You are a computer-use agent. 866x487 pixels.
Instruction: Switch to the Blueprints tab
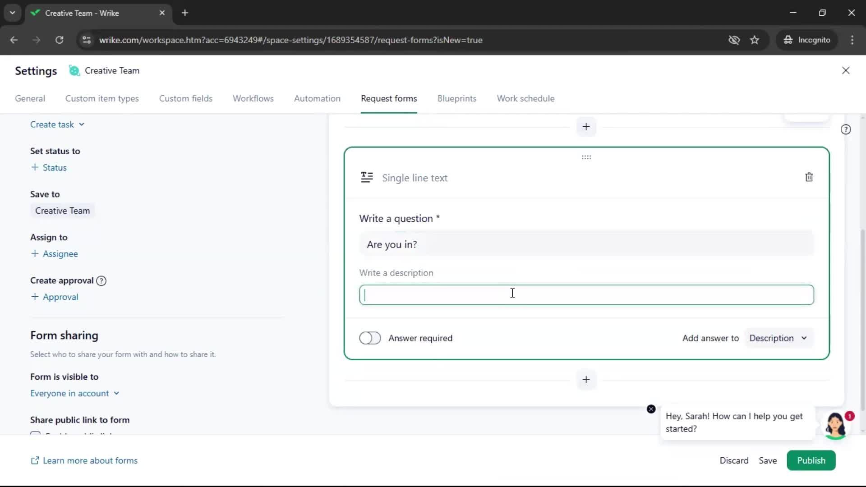tap(456, 99)
